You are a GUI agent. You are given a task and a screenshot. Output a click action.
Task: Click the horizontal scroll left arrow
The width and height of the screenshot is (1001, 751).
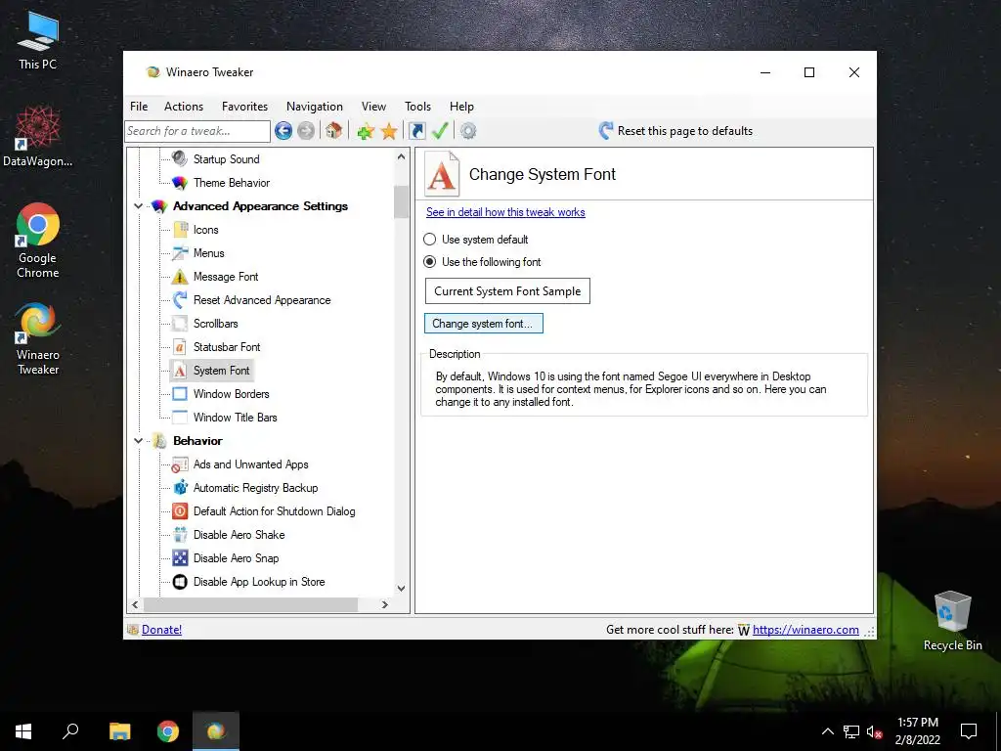[135, 604]
